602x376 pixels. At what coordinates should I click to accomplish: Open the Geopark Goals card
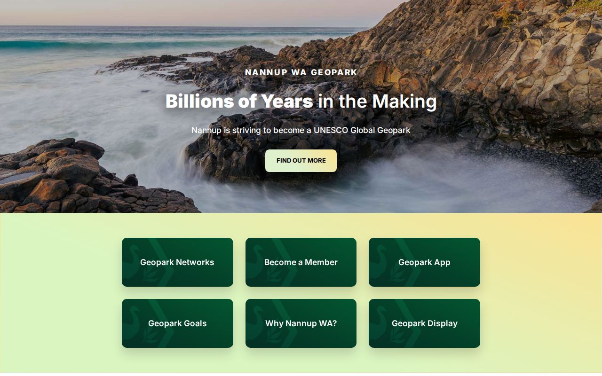tap(177, 323)
